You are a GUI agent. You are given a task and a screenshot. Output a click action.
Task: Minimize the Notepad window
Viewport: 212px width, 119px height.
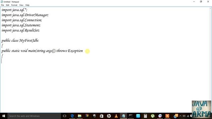coord(194,2)
